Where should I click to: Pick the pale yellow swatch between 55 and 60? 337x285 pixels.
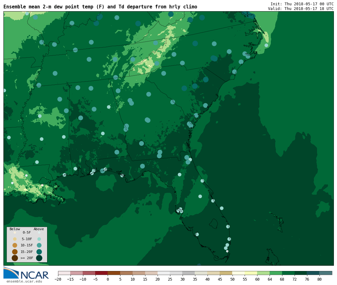click(251, 273)
